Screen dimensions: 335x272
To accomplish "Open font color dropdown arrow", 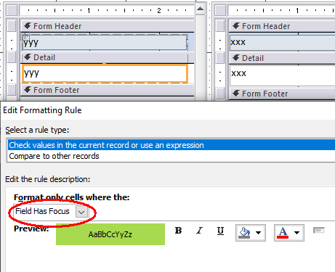I will click(x=296, y=233).
